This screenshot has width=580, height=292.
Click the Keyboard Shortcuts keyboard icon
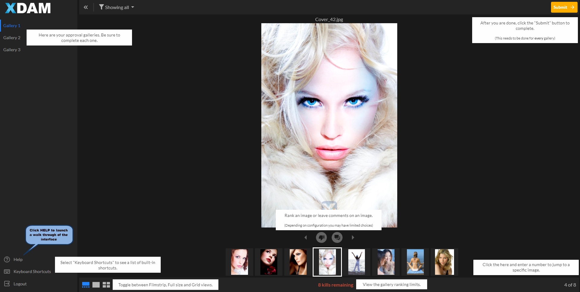(7, 272)
